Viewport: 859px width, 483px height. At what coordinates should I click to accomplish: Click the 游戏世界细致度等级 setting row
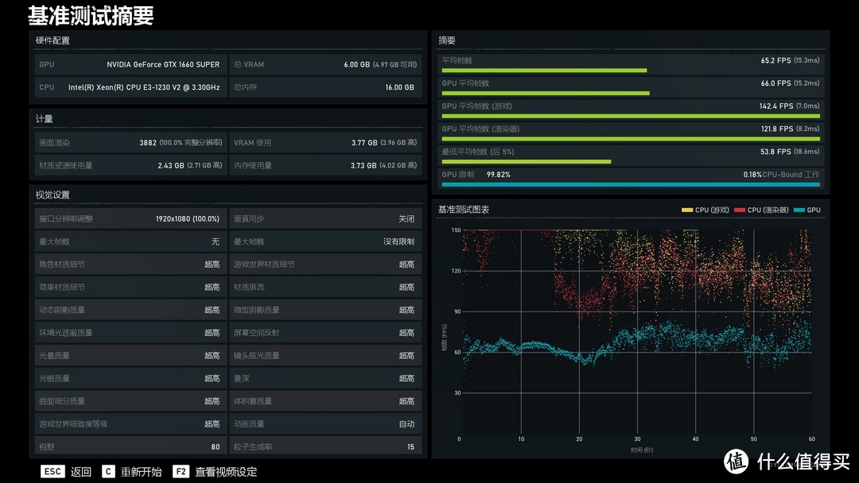(x=130, y=424)
